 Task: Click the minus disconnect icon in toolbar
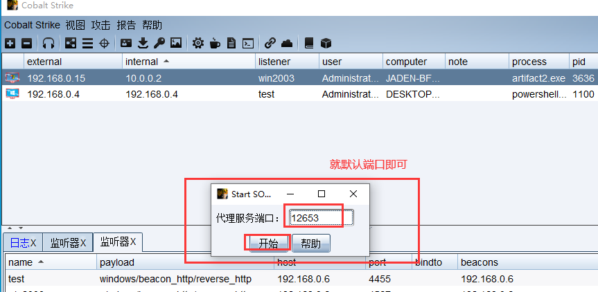pyautogui.click(x=26, y=43)
